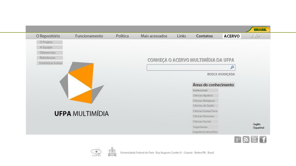This screenshot has height=166, width=296.
Task: Open the RSS feed icon
Action: 246,139
